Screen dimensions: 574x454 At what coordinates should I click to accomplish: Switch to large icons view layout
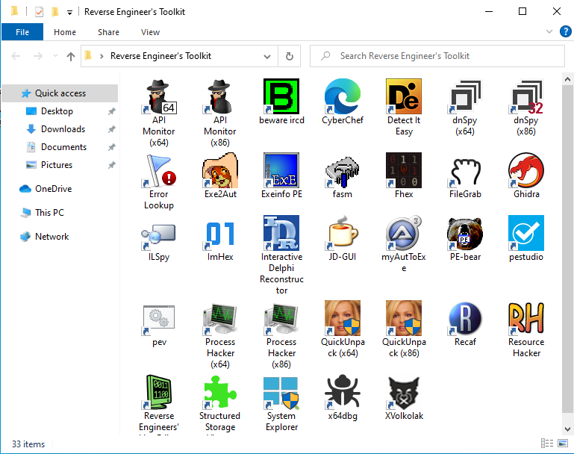[563, 444]
